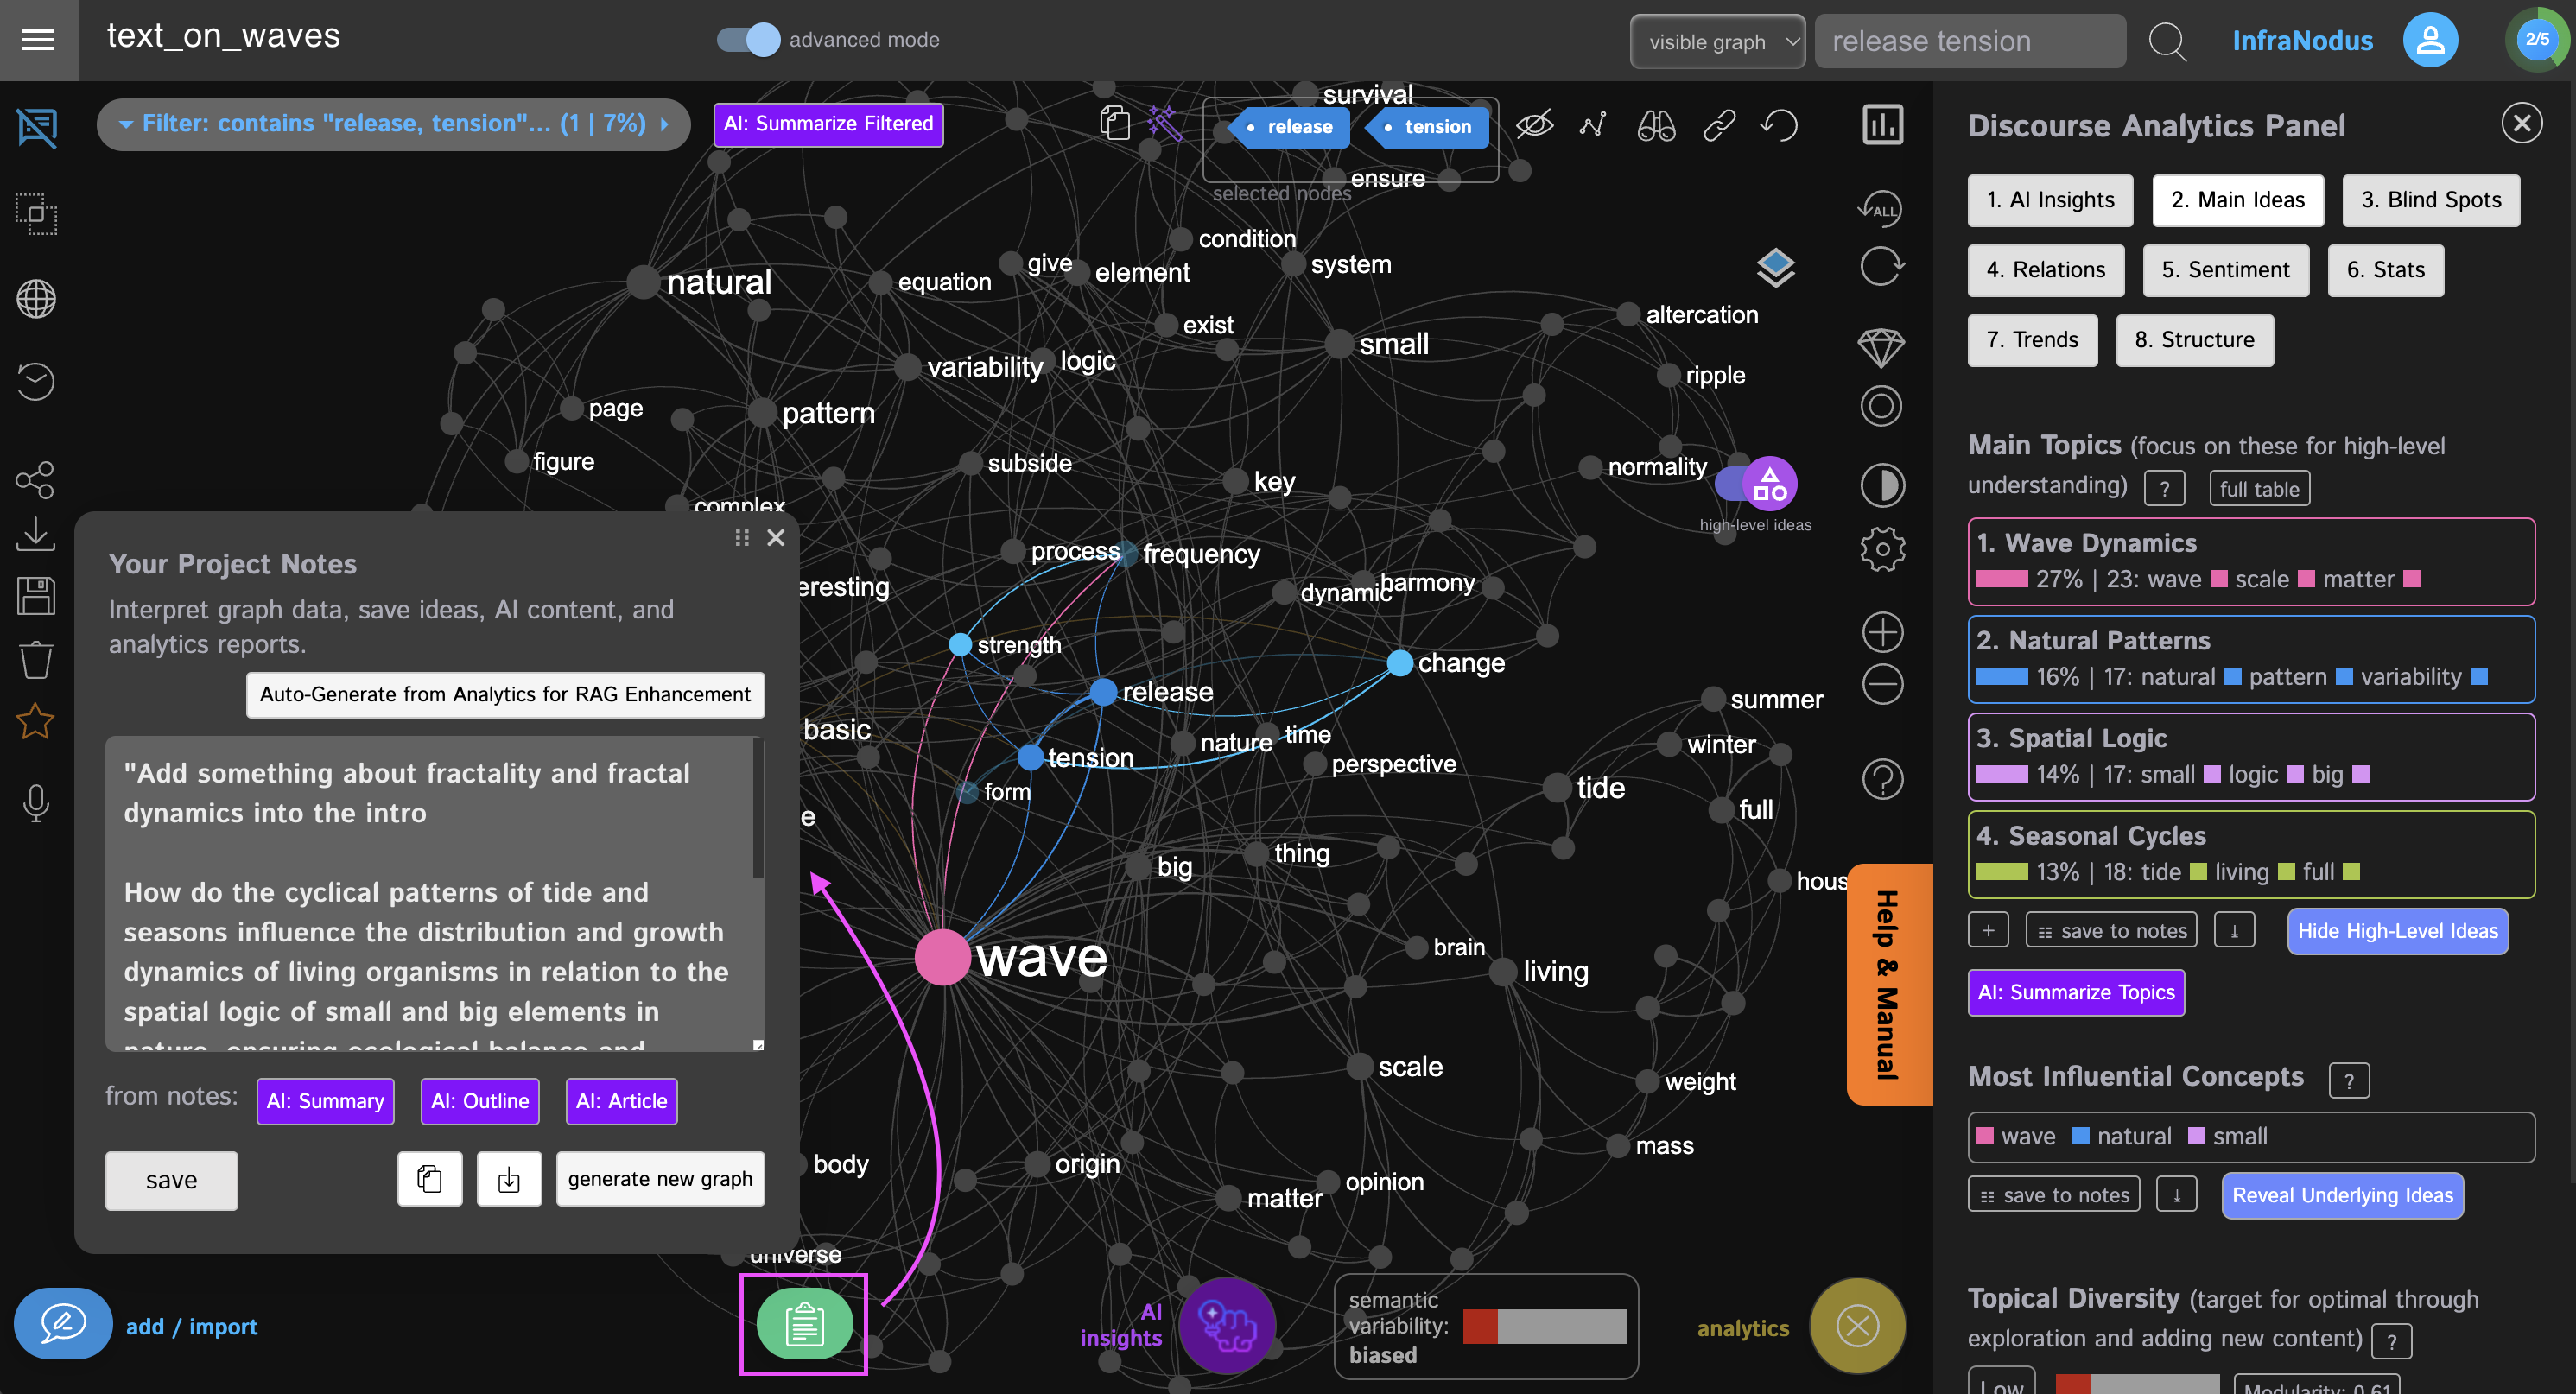Click the star favorites icon
Screen dimensions: 2576x1394
[35, 721]
